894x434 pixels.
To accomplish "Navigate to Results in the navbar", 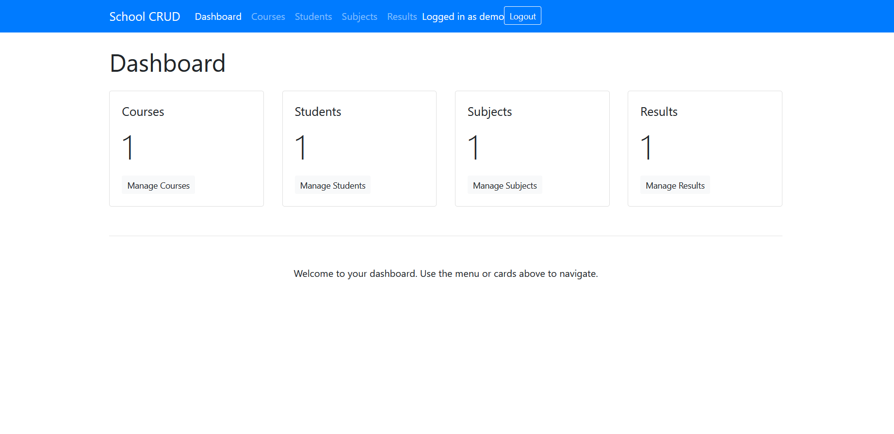I will click(402, 16).
